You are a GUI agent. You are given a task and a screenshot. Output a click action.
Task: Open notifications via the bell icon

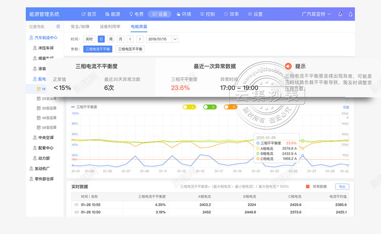click(x=341, y=14)
